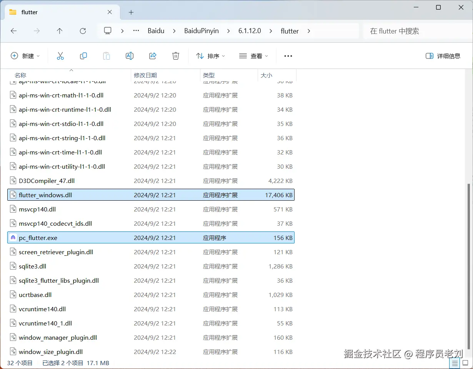Open the 新建 (New) dropdown
Image resolution: width=473 pixels, height=369 pixels.
(25, 56)
